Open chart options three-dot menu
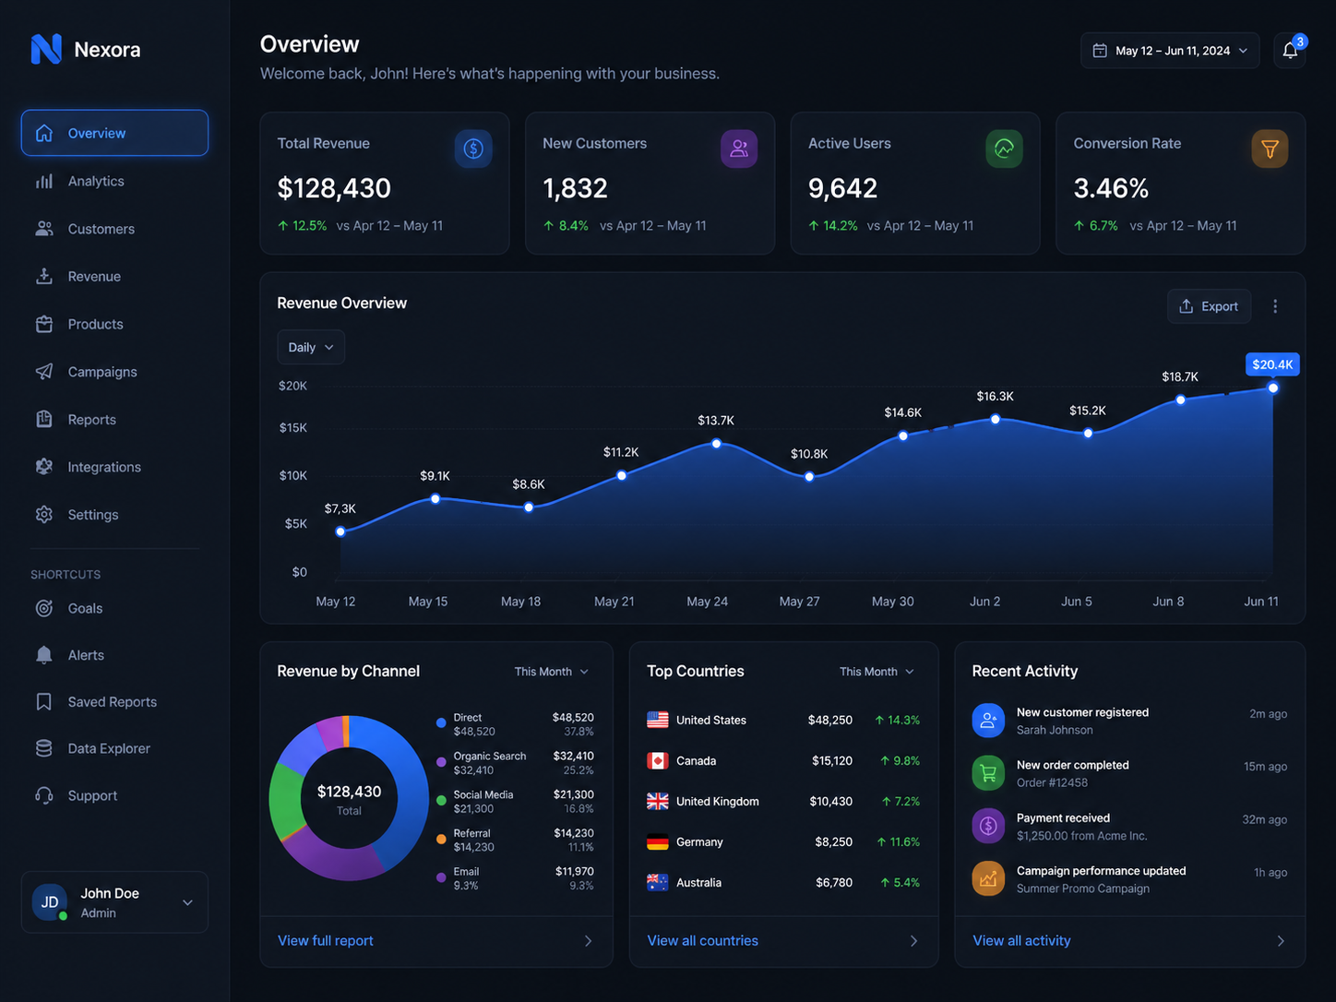Image resolution: width=1336 pixels, height=1002 pixels. (x=1275, y=306)
